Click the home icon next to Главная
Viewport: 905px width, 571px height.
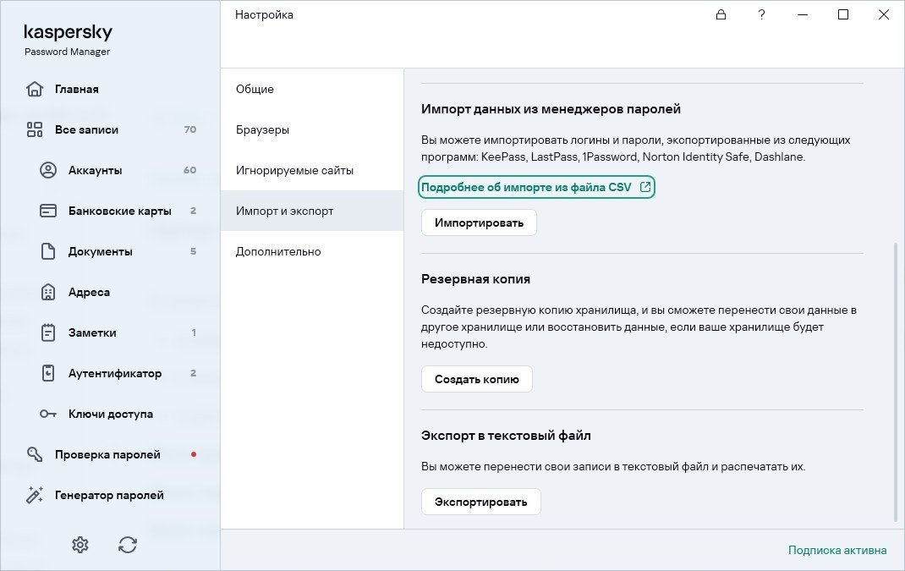(35, 89)
